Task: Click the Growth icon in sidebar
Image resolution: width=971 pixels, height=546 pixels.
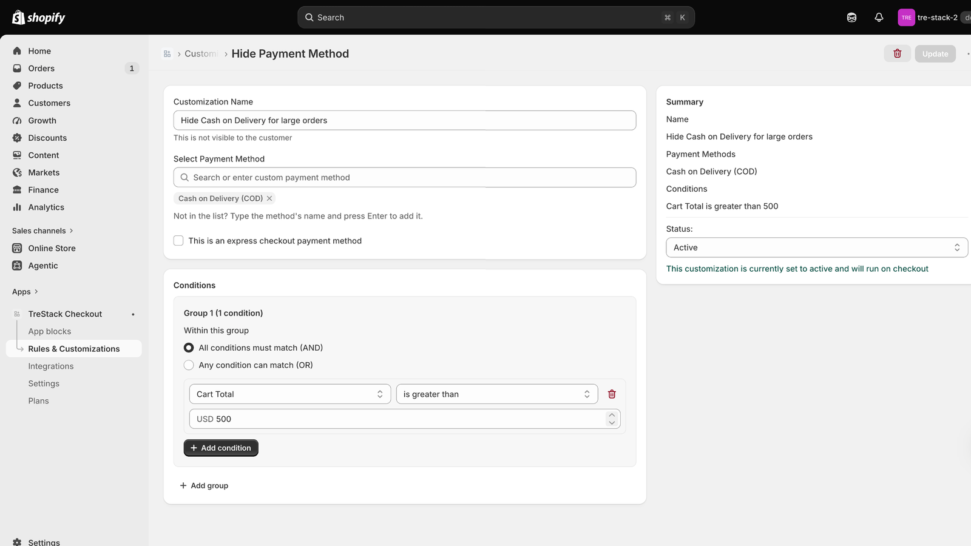Action: click(x=17, y=121)
